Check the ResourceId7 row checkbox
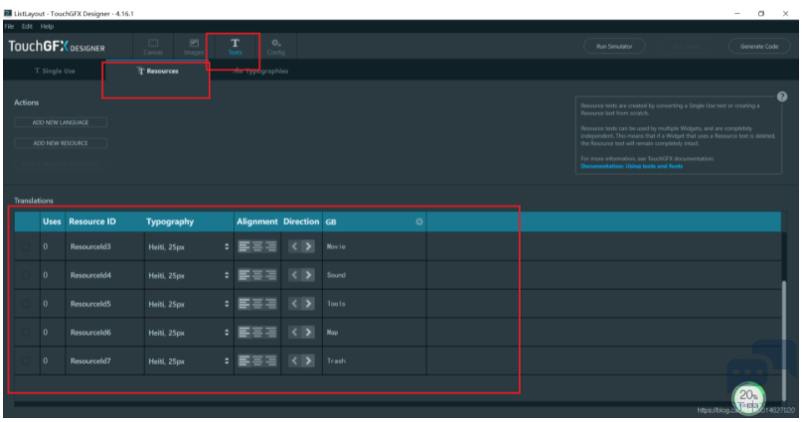This screenshot has height=422, width=805. (x=26, y=361)
